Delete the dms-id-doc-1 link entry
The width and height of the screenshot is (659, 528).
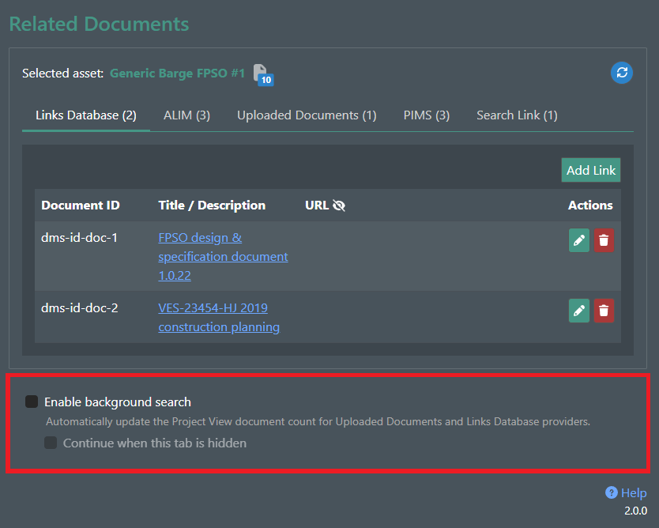click(x=604, y=240)
